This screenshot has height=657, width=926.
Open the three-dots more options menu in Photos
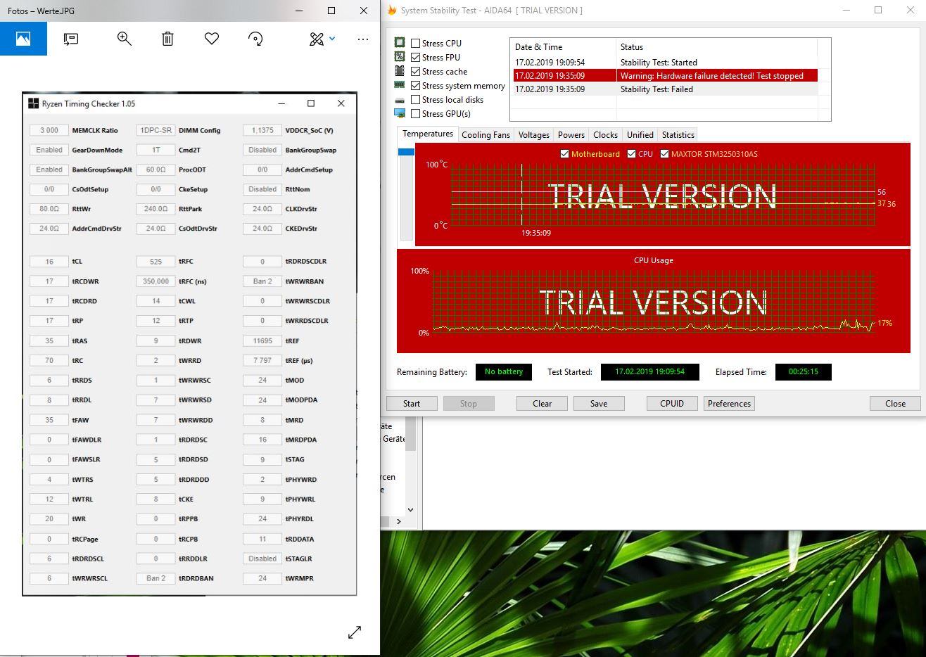click(x=363, y=39)
